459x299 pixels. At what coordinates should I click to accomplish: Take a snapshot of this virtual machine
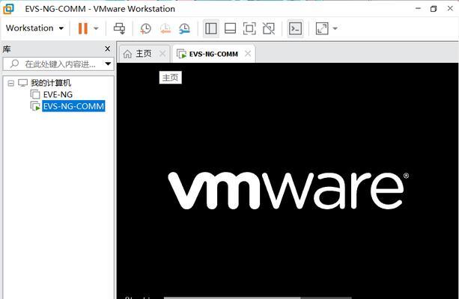click(145, 28)
